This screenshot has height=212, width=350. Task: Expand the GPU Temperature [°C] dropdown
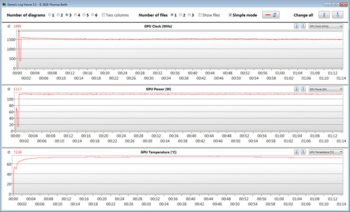tap(325, 152)
